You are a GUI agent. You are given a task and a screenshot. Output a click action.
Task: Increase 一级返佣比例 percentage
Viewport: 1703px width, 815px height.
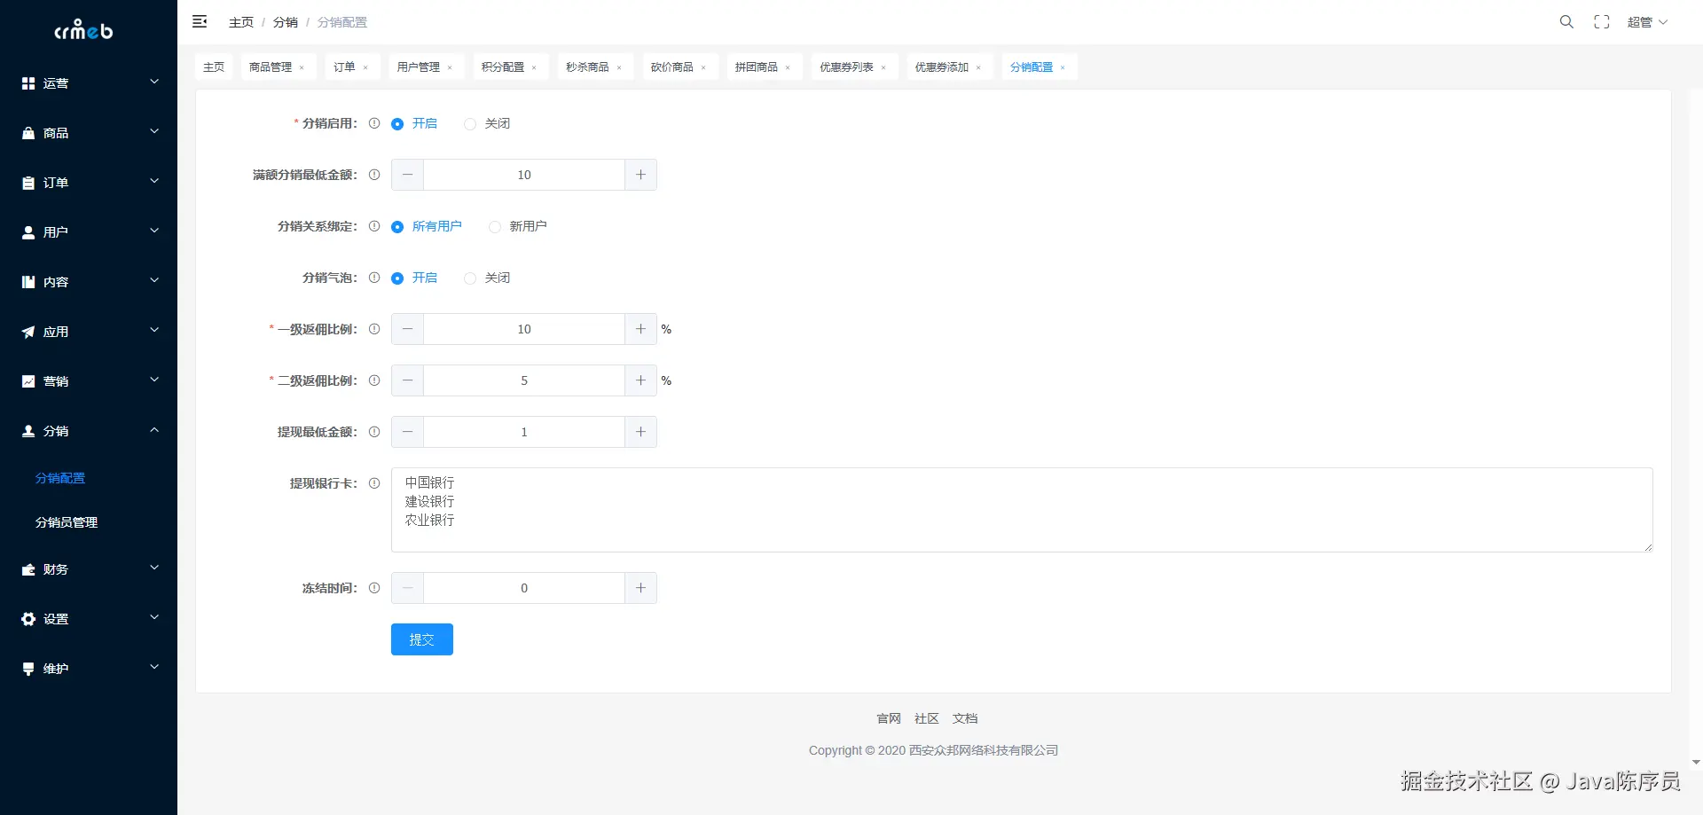click(x=640, y=329)
